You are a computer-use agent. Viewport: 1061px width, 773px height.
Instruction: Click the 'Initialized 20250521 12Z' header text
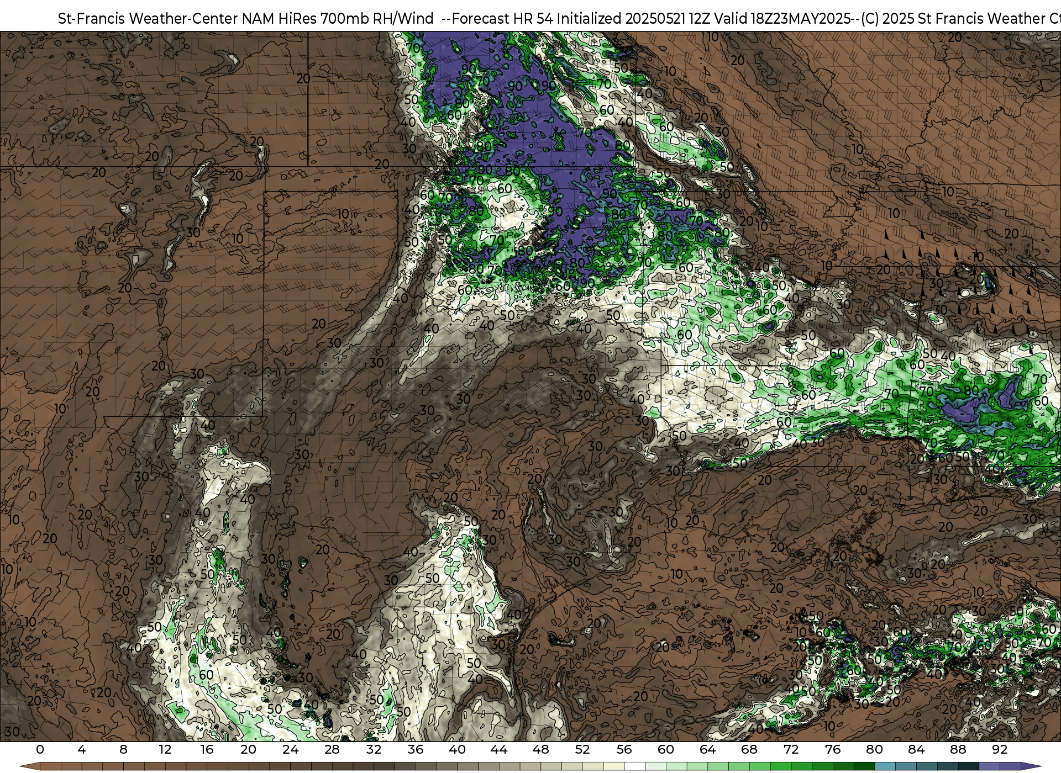tap(633, 18)
